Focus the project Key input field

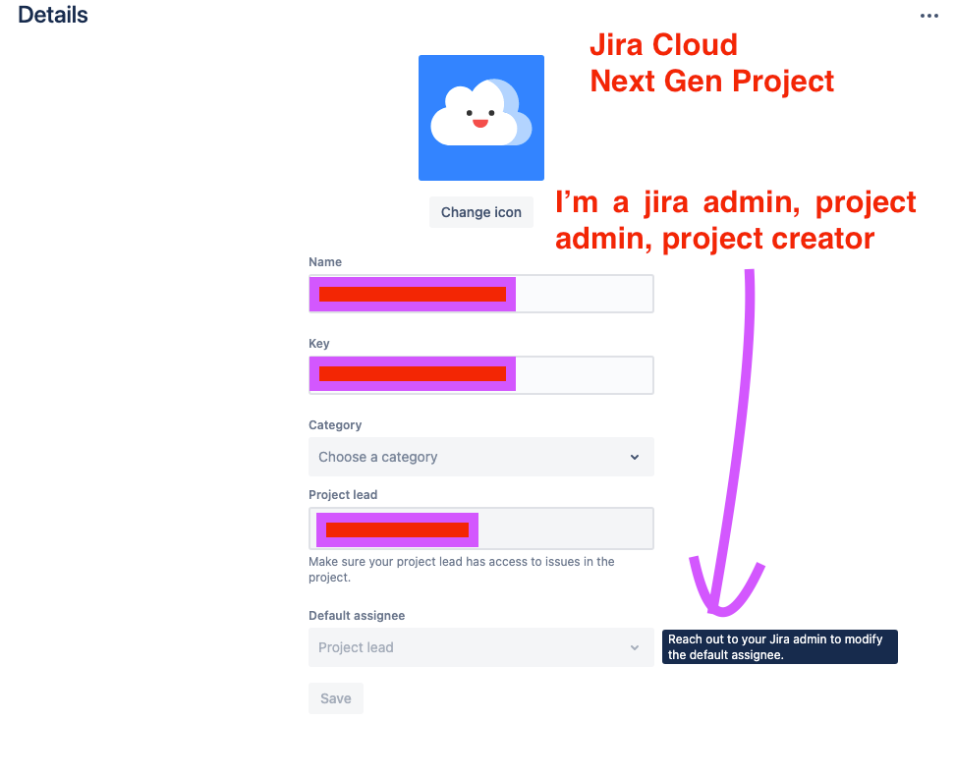(481, 375)
